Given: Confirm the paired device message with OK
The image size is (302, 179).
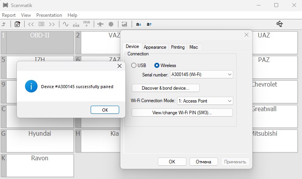Looking at the screenshot, I should (105, 110).
